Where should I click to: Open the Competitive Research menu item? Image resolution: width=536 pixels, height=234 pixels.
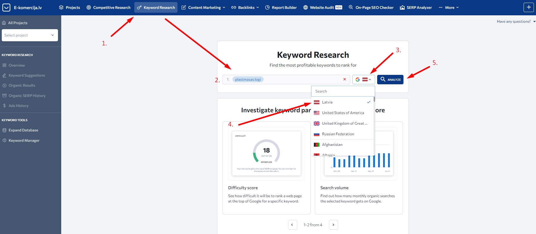[109, 8]
